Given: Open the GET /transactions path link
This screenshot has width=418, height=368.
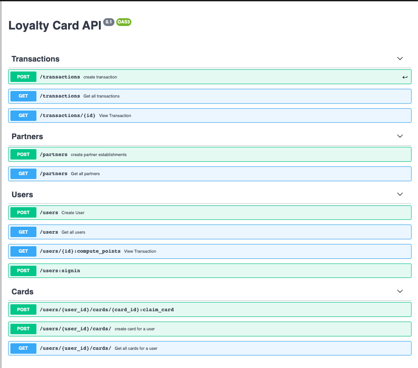Looking at the screenshot, I should 60,96.
